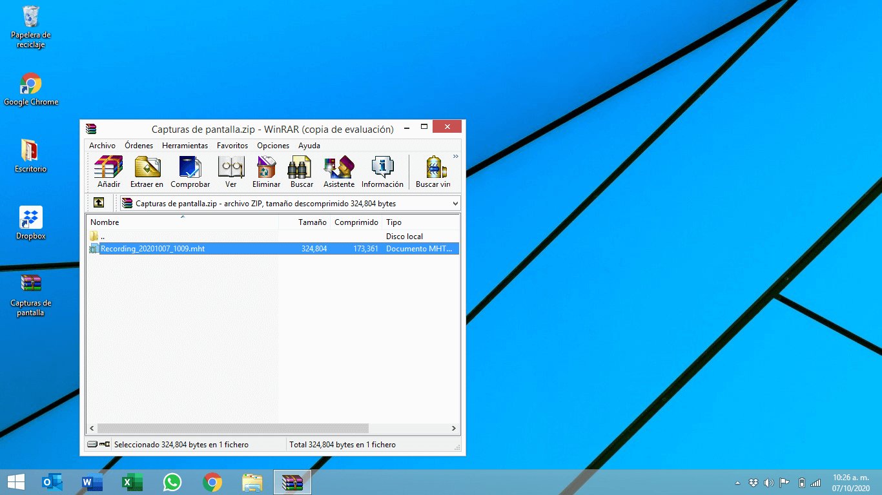The width and height of the screenshot is (882, 495).
Task: Open File Explorer from the taskbar
Action: pos(252,482)
